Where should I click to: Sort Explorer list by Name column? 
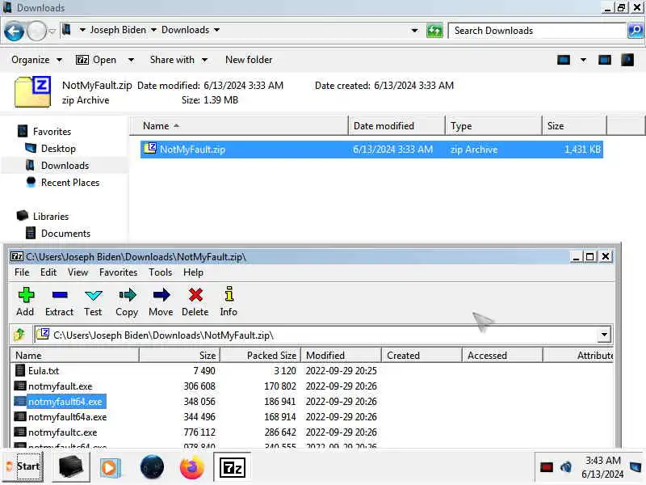point(239,126)
